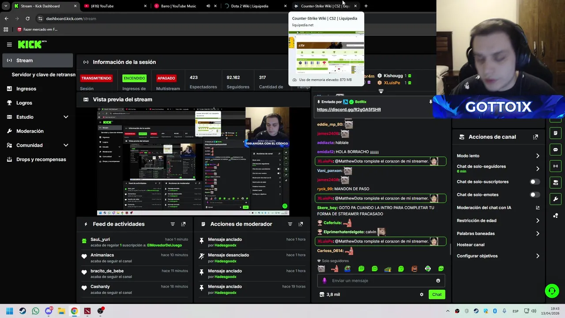Unpin the BotRix pinned message

coord(430,102)
